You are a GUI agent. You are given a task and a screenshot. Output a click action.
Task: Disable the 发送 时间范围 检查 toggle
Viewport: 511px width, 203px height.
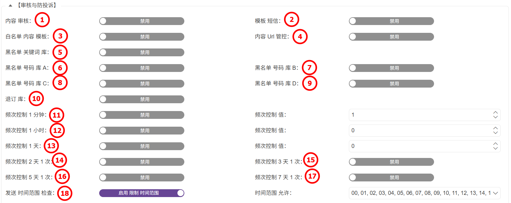141,193
